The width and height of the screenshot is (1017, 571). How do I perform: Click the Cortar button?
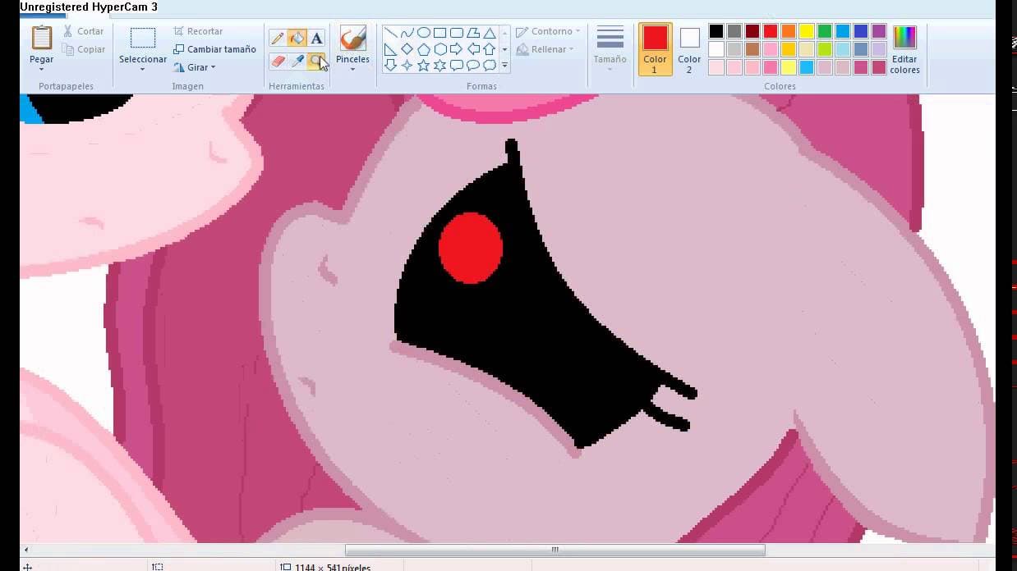coord(84,31)
